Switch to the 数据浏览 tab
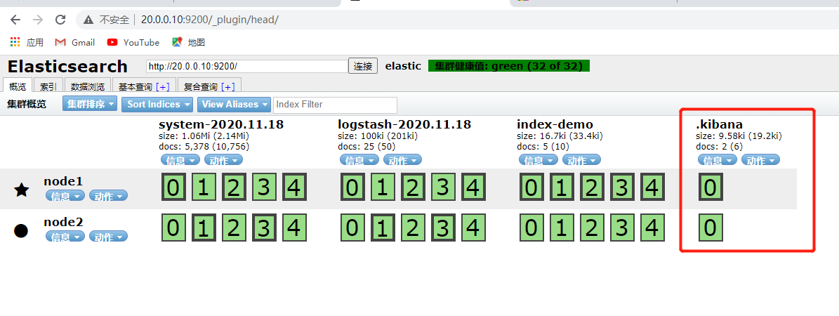The image size is (839, 316). click(x=88, y=86)
